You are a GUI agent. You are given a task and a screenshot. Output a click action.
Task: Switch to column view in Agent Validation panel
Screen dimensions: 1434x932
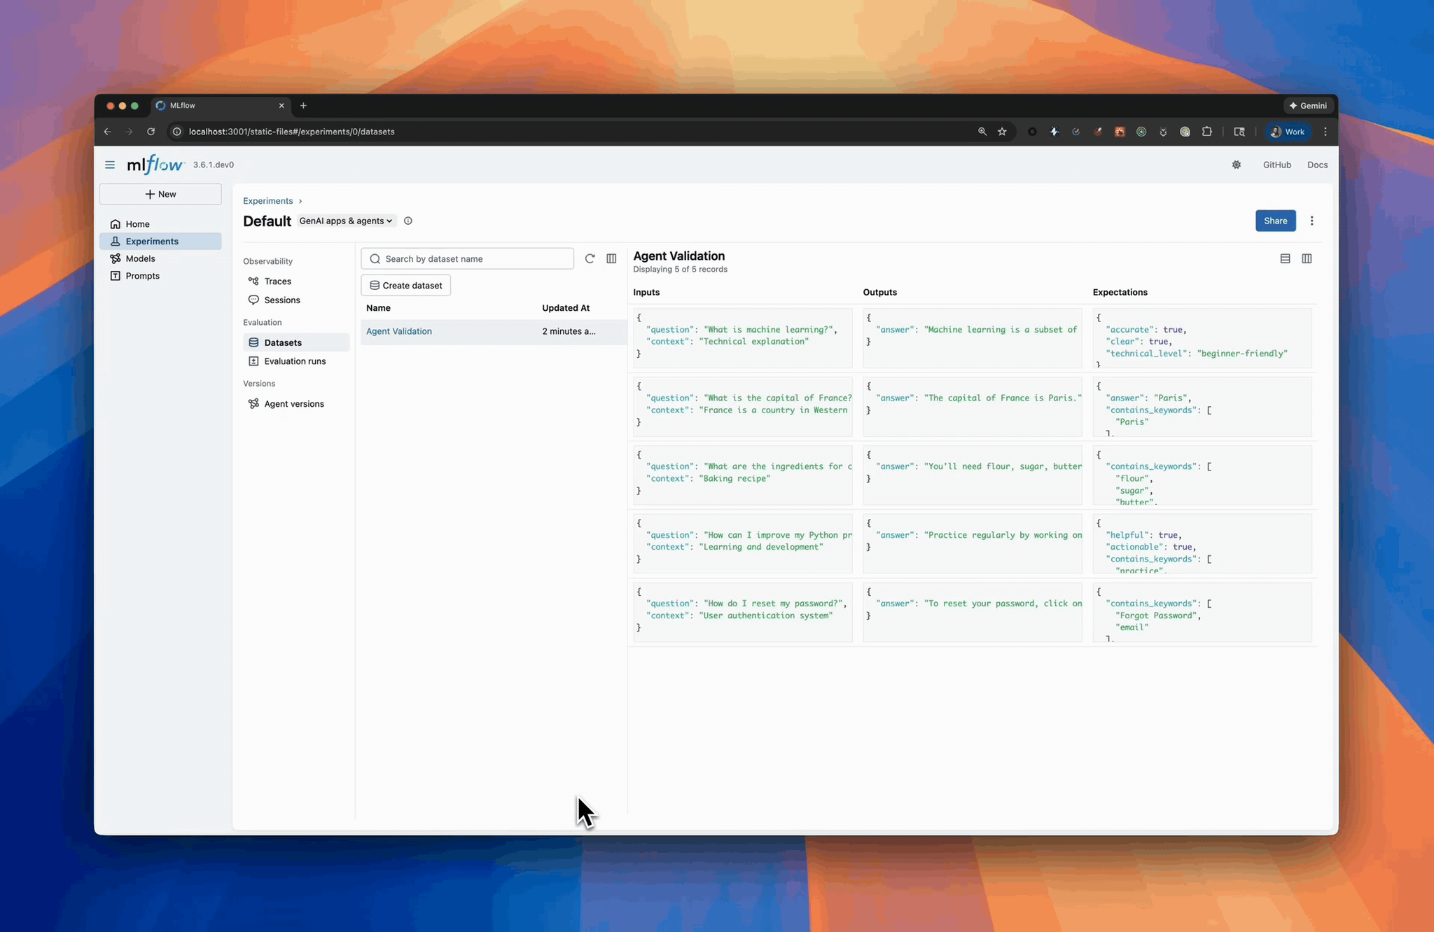[1307, 258]
